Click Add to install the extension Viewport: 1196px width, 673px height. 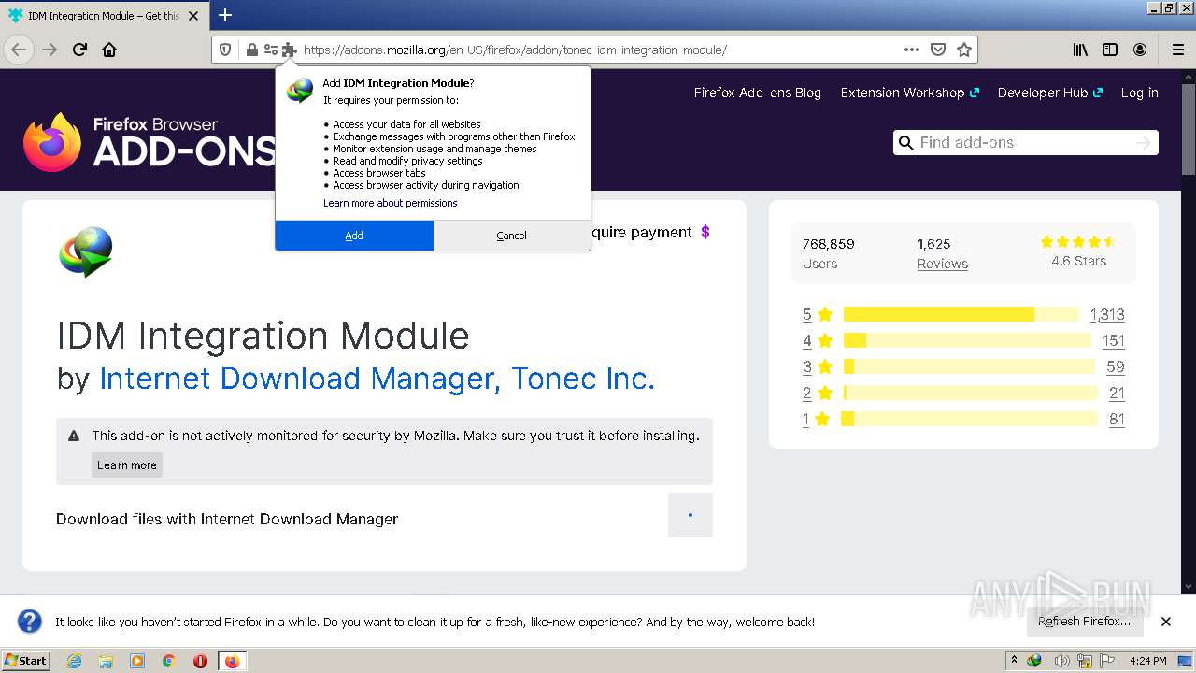[x=354, y=236]
